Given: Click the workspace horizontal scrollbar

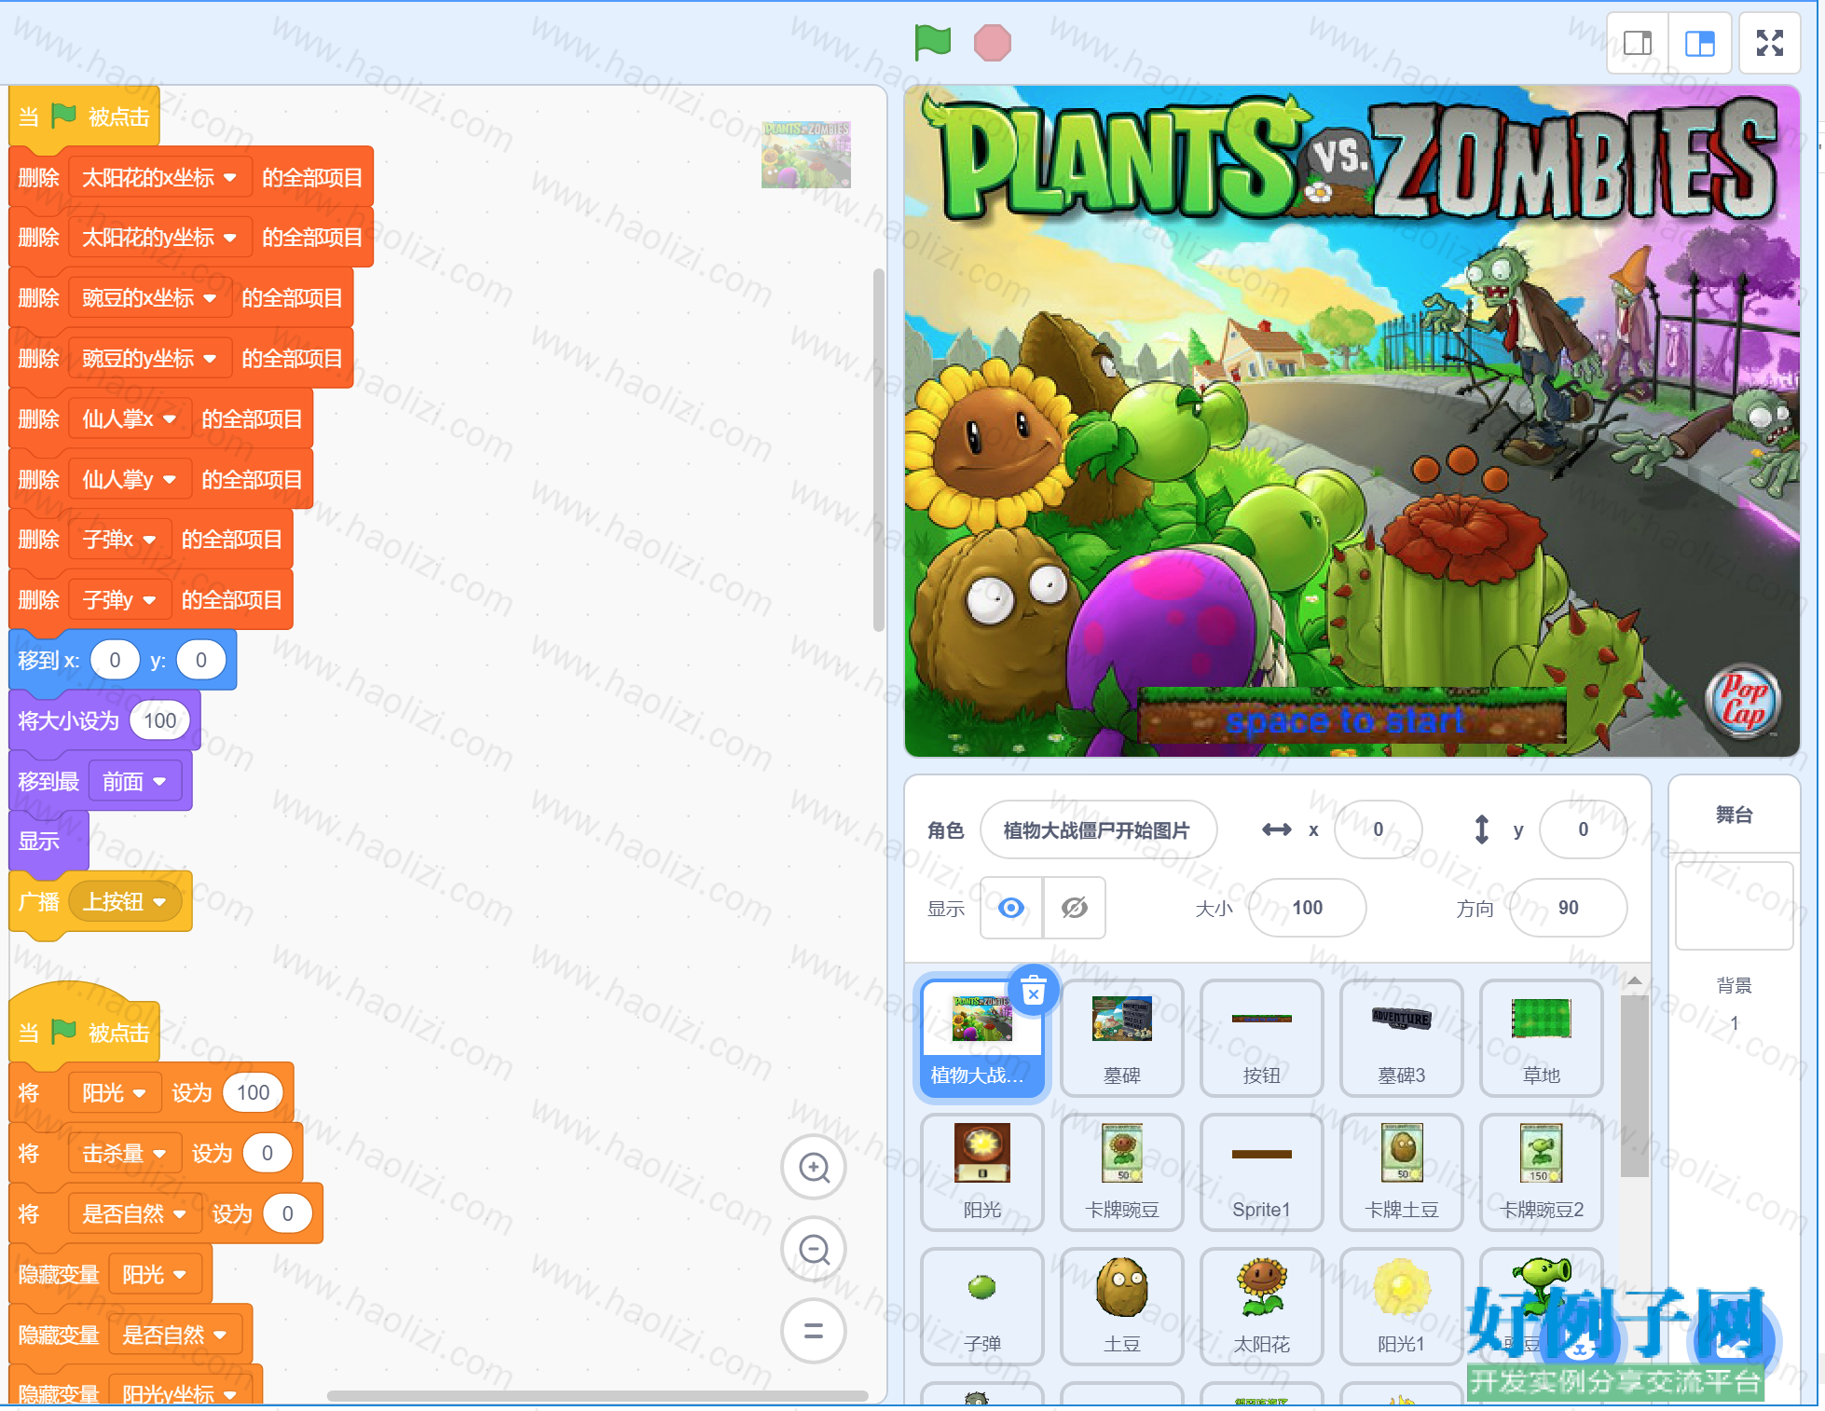Looking at the screenshot, I should click(597, 1395).
